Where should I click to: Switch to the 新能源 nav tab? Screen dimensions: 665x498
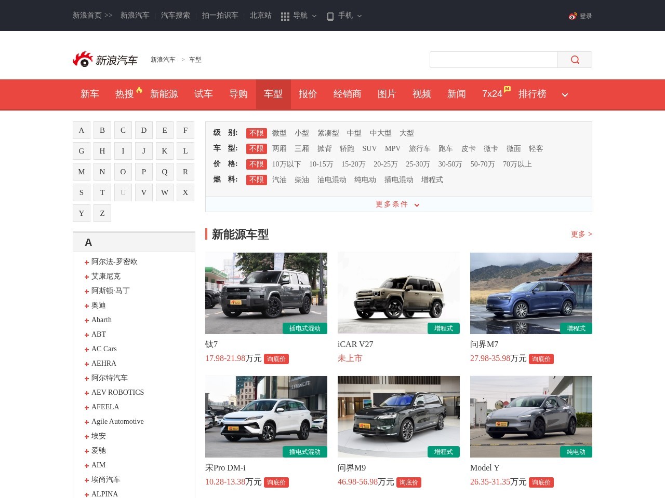164,94
